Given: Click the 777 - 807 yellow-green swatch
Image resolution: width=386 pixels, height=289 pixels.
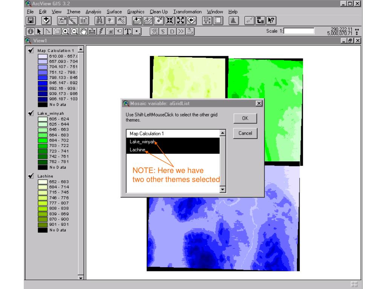Looking at the screenshot, I should pyautogui.click(x=43, y=203).
